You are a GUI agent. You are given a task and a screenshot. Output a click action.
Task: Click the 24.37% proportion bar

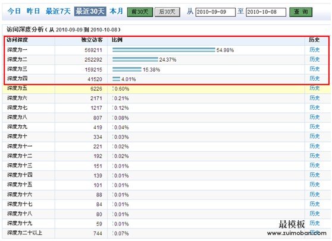[x=135, y=59]
